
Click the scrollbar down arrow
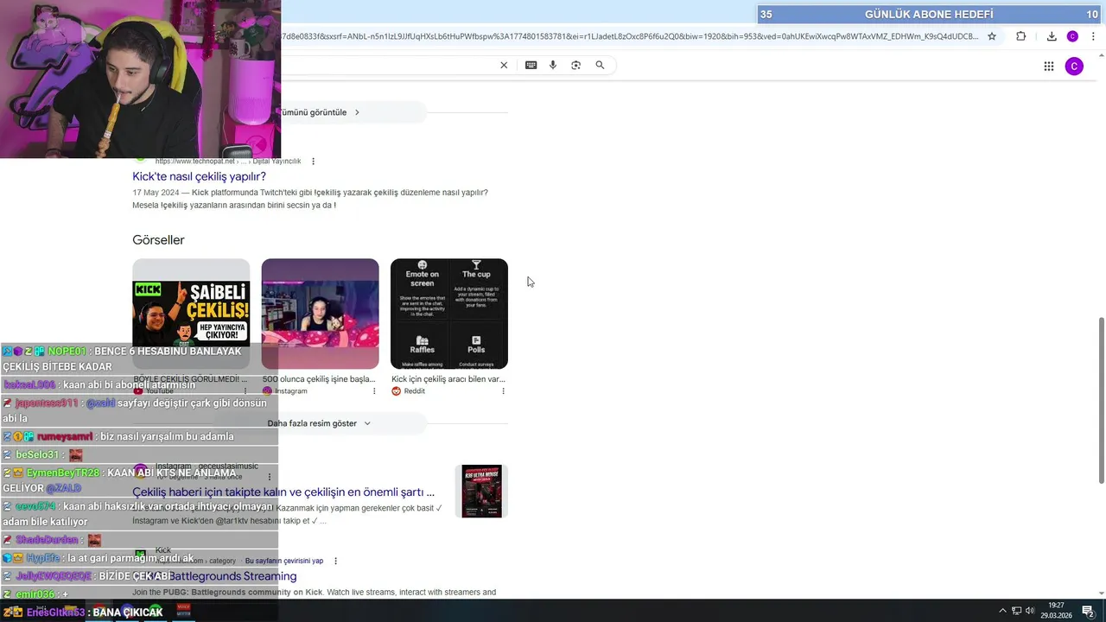tap(1101, 594)
